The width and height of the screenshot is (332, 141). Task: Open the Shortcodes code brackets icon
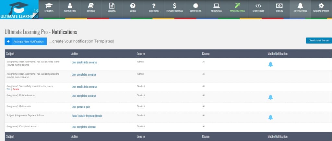[258, 6]
